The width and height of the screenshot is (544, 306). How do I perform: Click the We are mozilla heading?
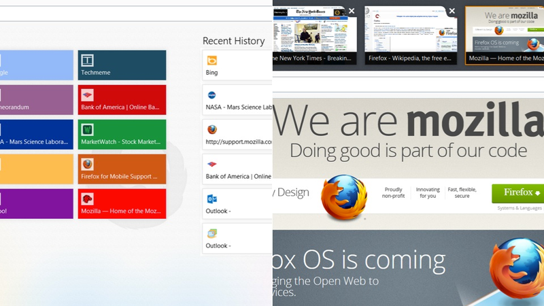[x=409, y=120]
